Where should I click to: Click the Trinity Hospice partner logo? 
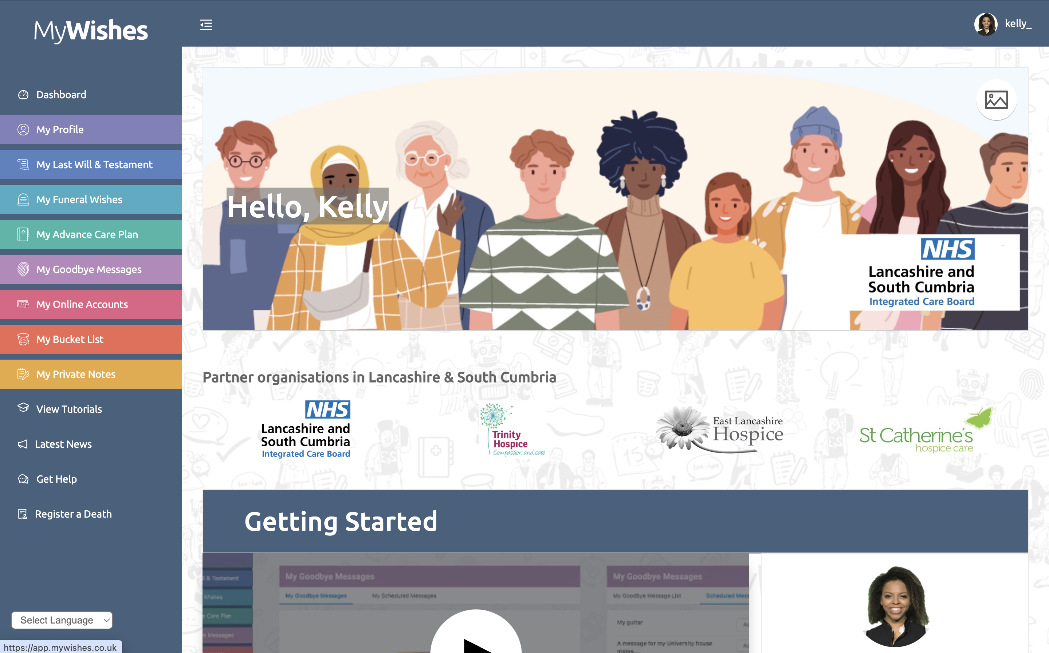[x=512, y=430]
